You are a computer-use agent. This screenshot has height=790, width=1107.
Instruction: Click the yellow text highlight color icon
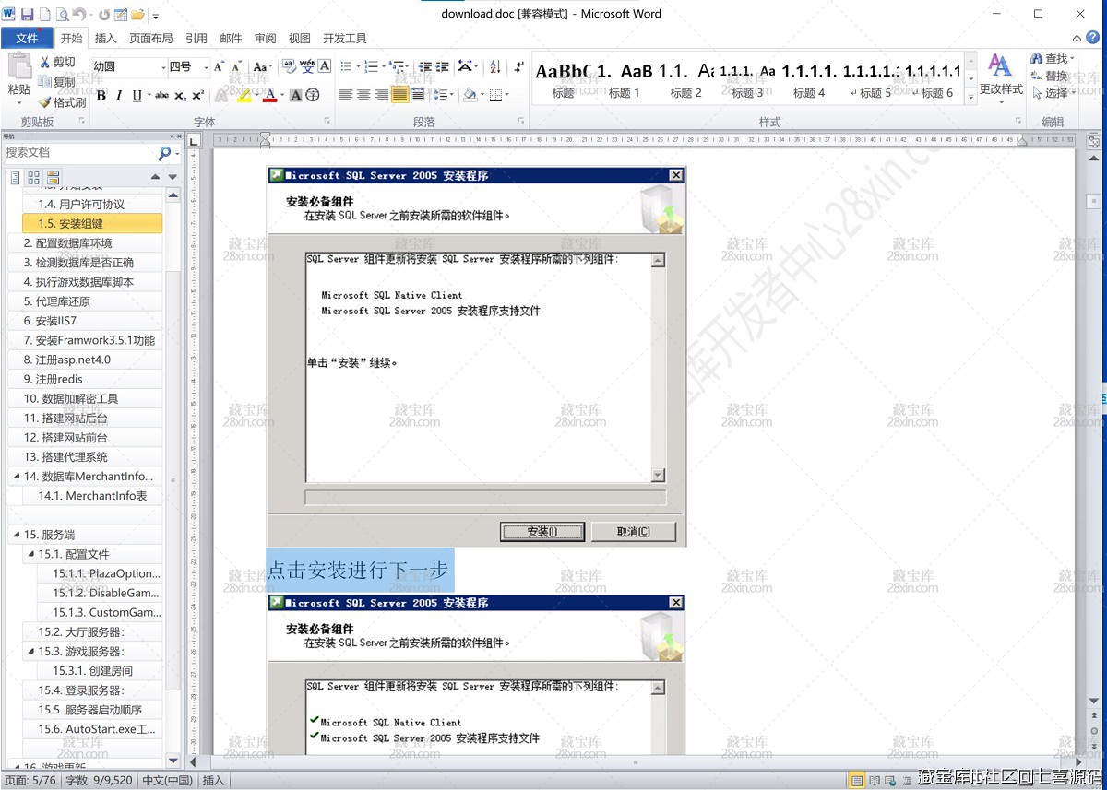244,95
